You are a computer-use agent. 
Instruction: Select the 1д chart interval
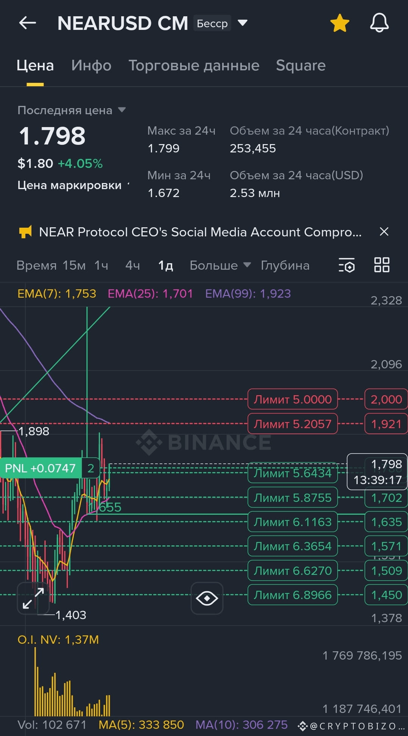166,266
